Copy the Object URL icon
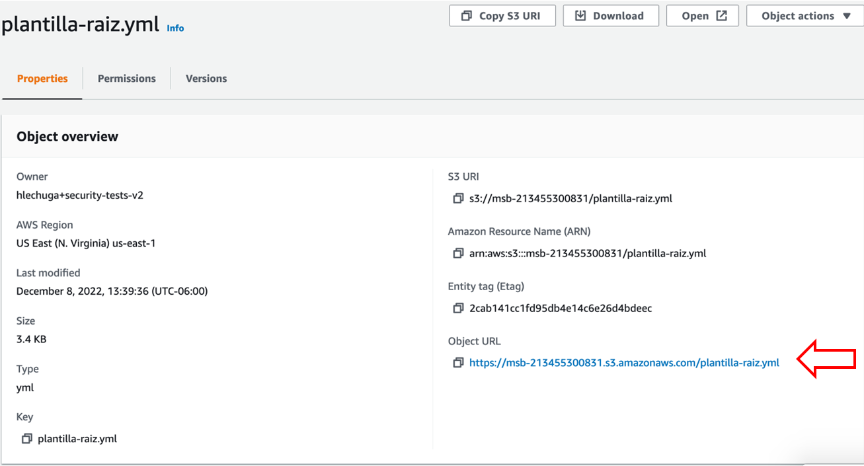 point(458,363)
